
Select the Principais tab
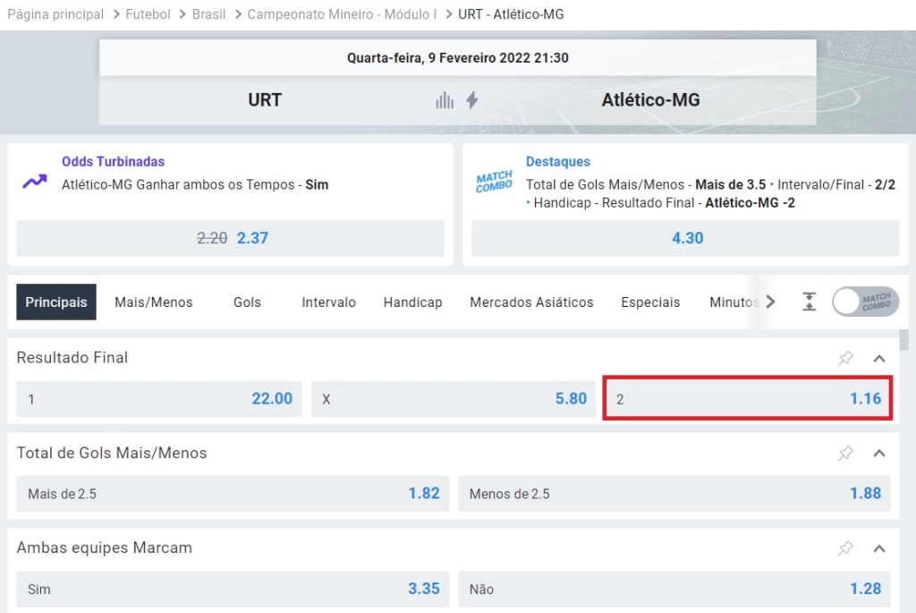(x=56, y=302)
